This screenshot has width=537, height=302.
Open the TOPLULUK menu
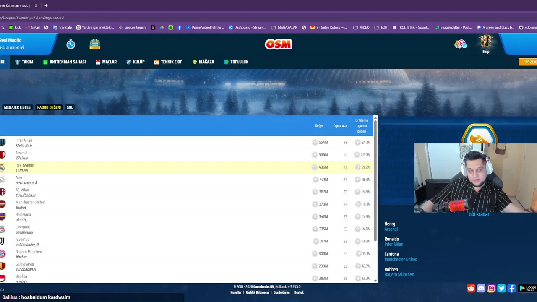coord(236,62)
